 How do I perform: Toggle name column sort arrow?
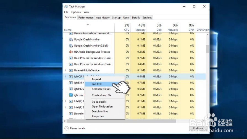88,24
